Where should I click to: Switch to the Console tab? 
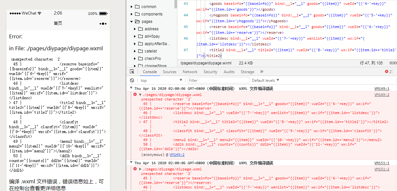click(150, 72)
